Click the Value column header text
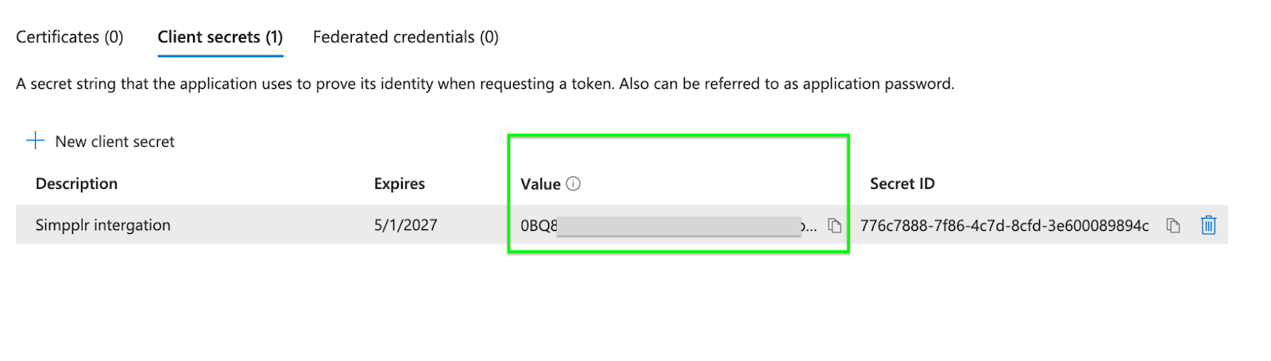 pos(540,184)
